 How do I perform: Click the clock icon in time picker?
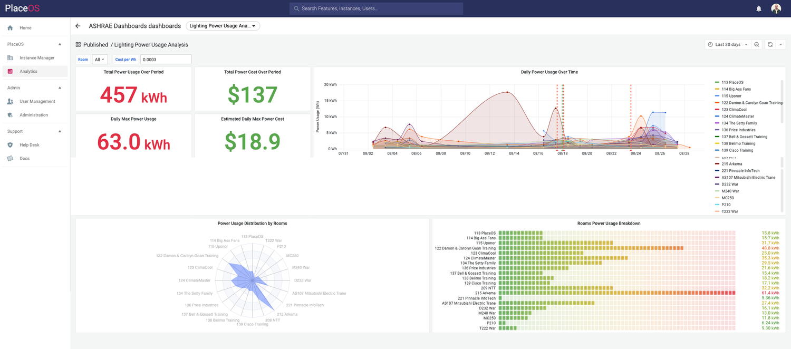coord(710,45)
